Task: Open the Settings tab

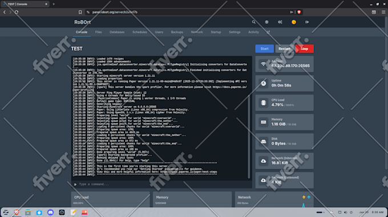Action: point(235,32)
